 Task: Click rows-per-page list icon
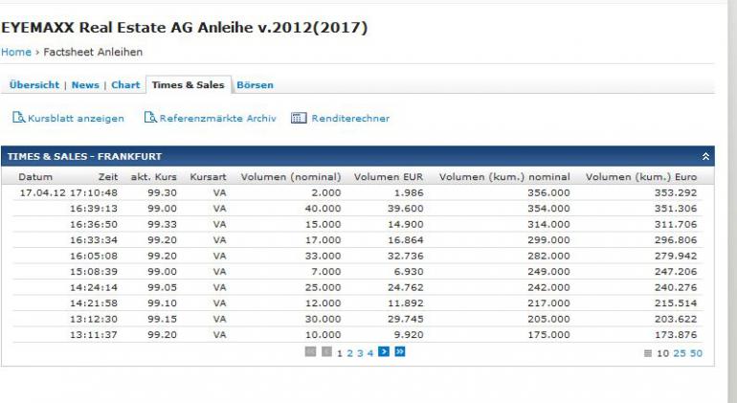[x=648, y=353]
